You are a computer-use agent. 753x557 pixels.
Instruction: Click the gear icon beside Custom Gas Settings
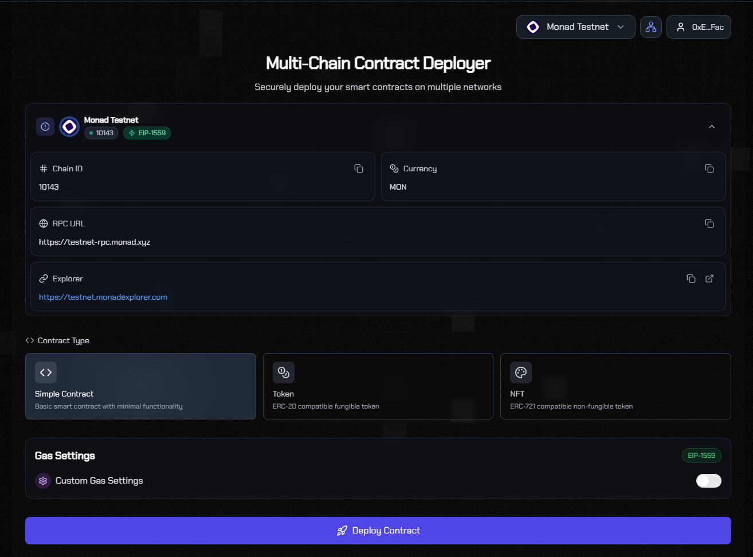[43, 481]
